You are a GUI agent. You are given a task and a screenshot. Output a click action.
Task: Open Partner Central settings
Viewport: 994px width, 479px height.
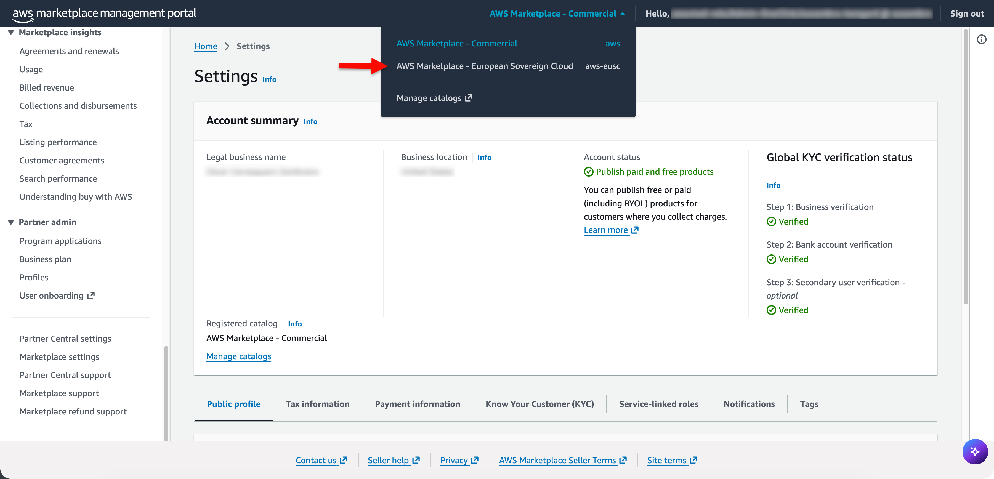click(x=65, y=339)
